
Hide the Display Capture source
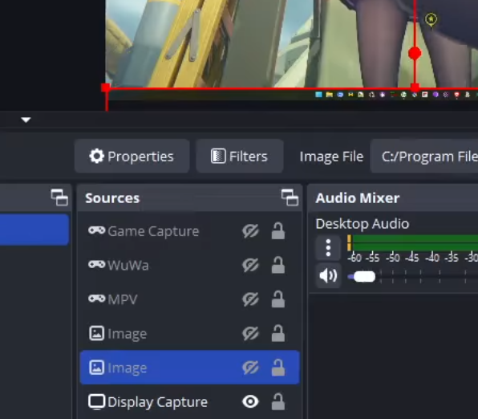point(250,401)
